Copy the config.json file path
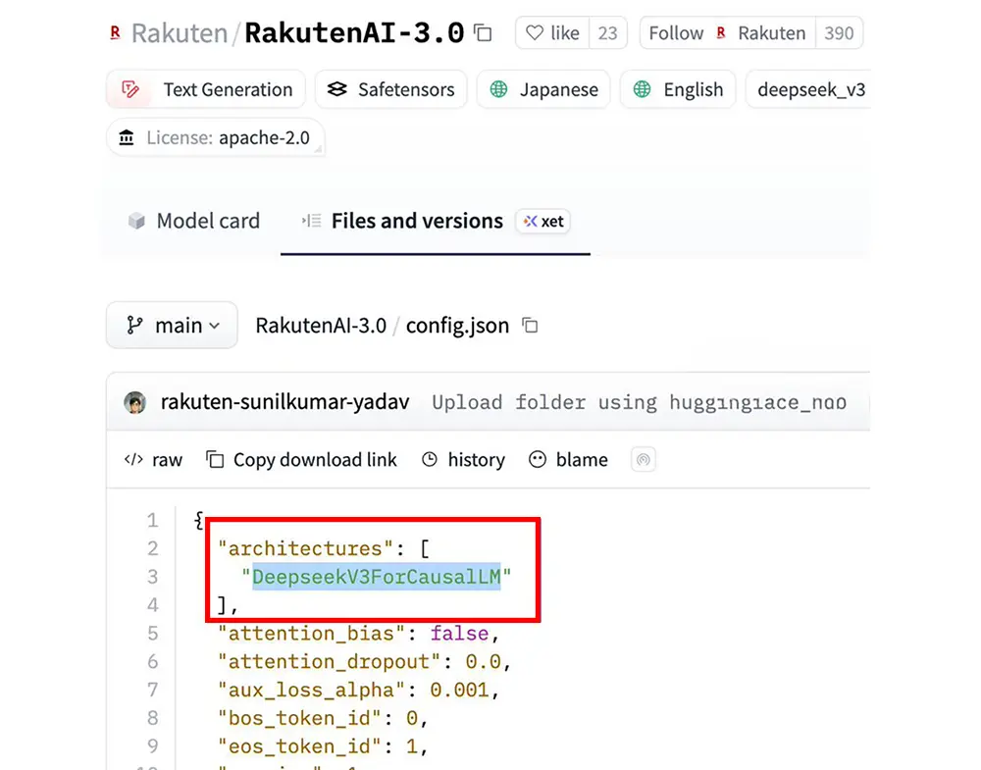This screenshot has height=770, width=981. point(531,326)
